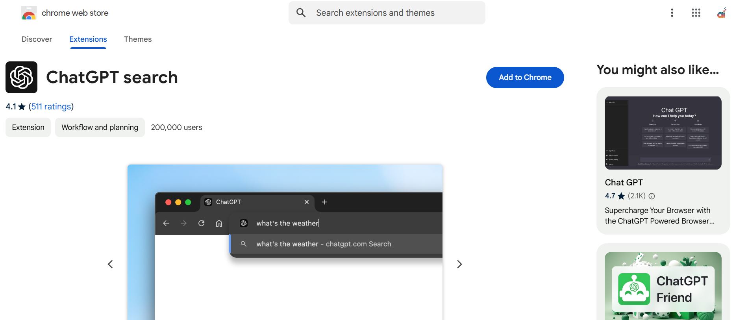Click the You might also like heading
This screenshot has height=320, width=735.
pyautogui.click(x=658, y=70)
